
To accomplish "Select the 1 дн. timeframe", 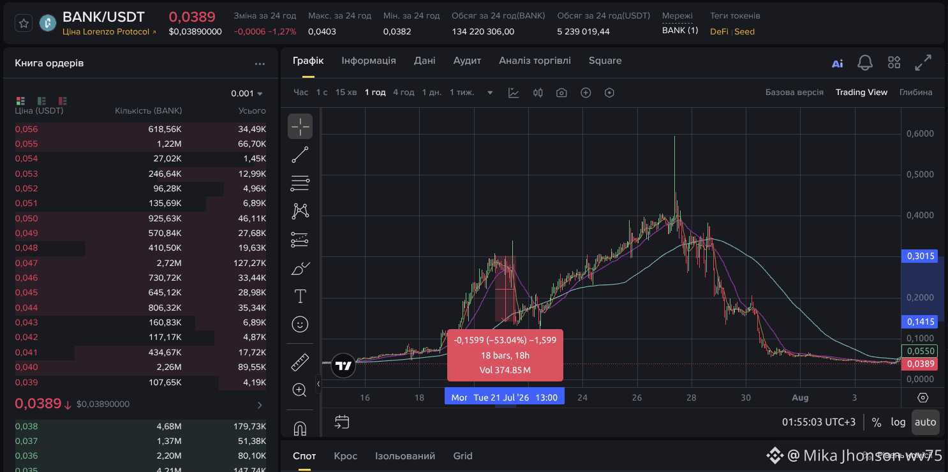I will point(432,92).
